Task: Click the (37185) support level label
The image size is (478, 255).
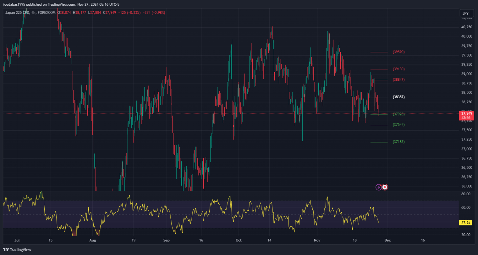Action: click(399, 142)
